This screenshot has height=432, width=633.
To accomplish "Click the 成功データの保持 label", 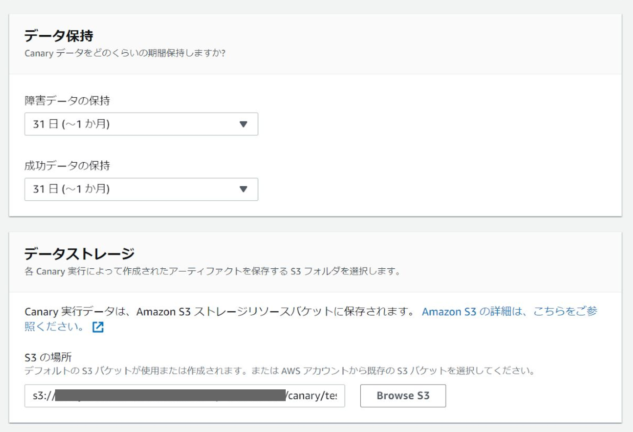I will [67, 165].
